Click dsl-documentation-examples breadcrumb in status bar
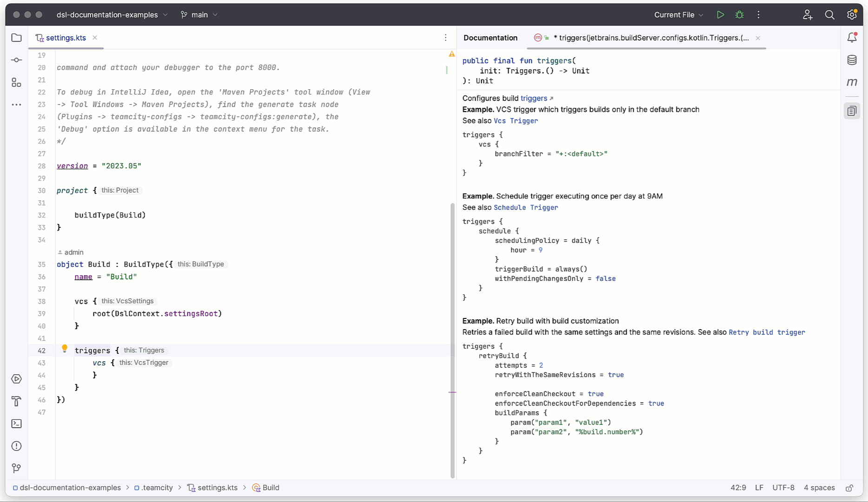 coord(66,488)
